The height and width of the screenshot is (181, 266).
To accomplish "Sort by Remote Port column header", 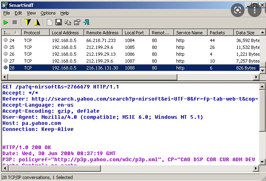I will click(162, 32).
